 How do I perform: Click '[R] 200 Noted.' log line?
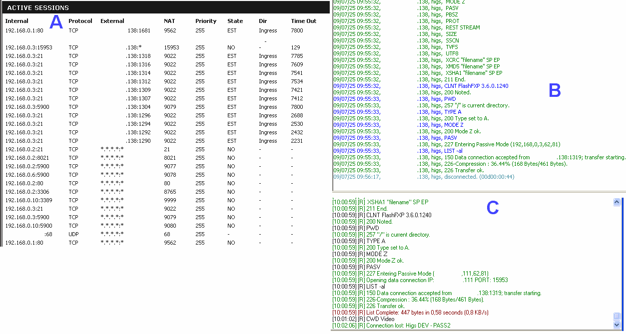(x=362, y=222)
